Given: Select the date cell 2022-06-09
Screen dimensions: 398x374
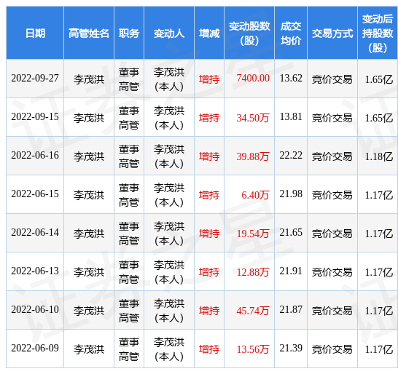Looking at the screenshot, I should coord(35,348).
